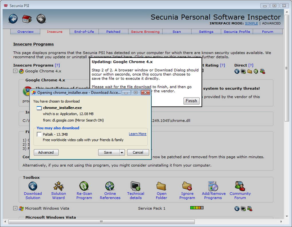The height and width of the screenshot is (227, 292).
Task: Open the Secure Browsing tab
Action: [145, 32]
